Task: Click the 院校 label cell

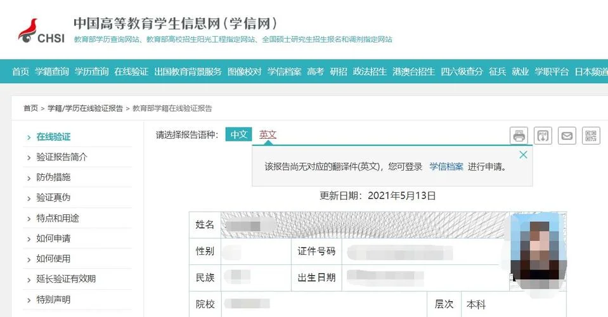Action: tap(205, 304)
